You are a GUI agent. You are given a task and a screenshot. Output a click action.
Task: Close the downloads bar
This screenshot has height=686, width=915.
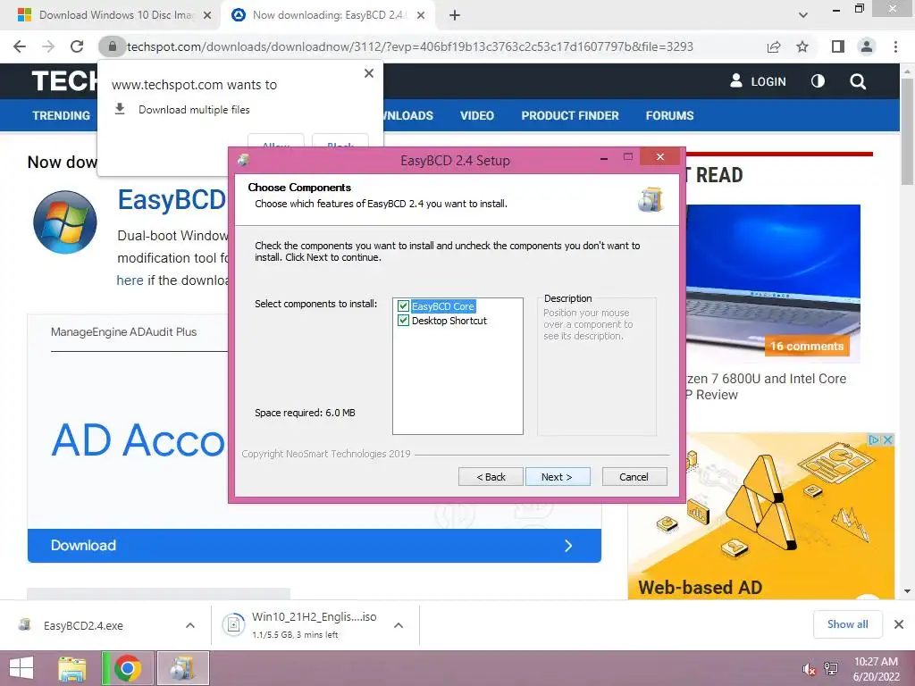point(899,624)
